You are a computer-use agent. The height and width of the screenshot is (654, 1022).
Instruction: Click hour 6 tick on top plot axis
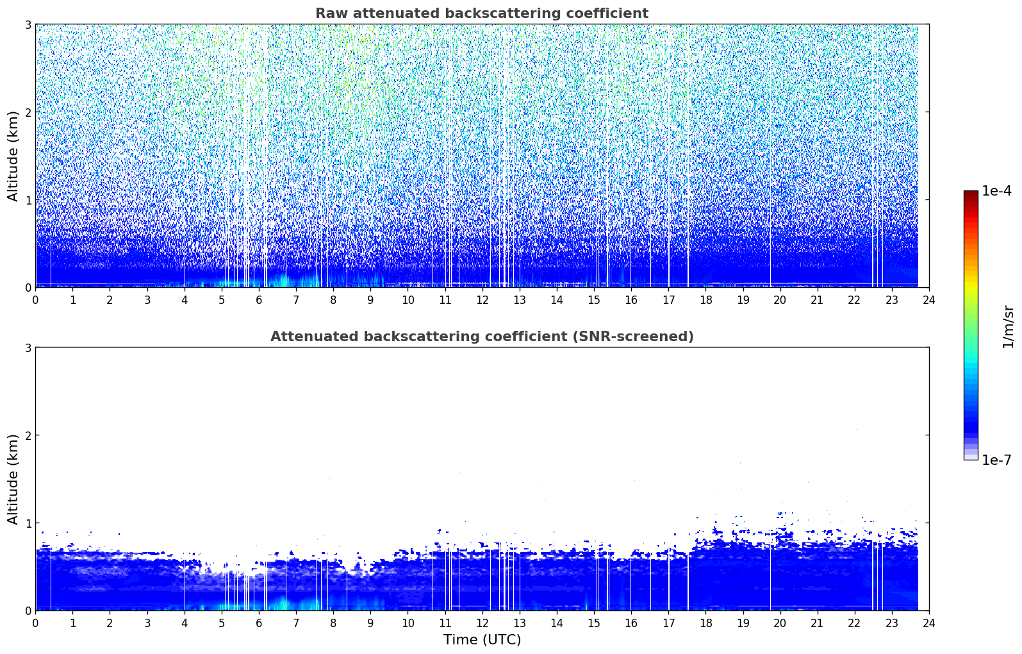pos(259,299)
